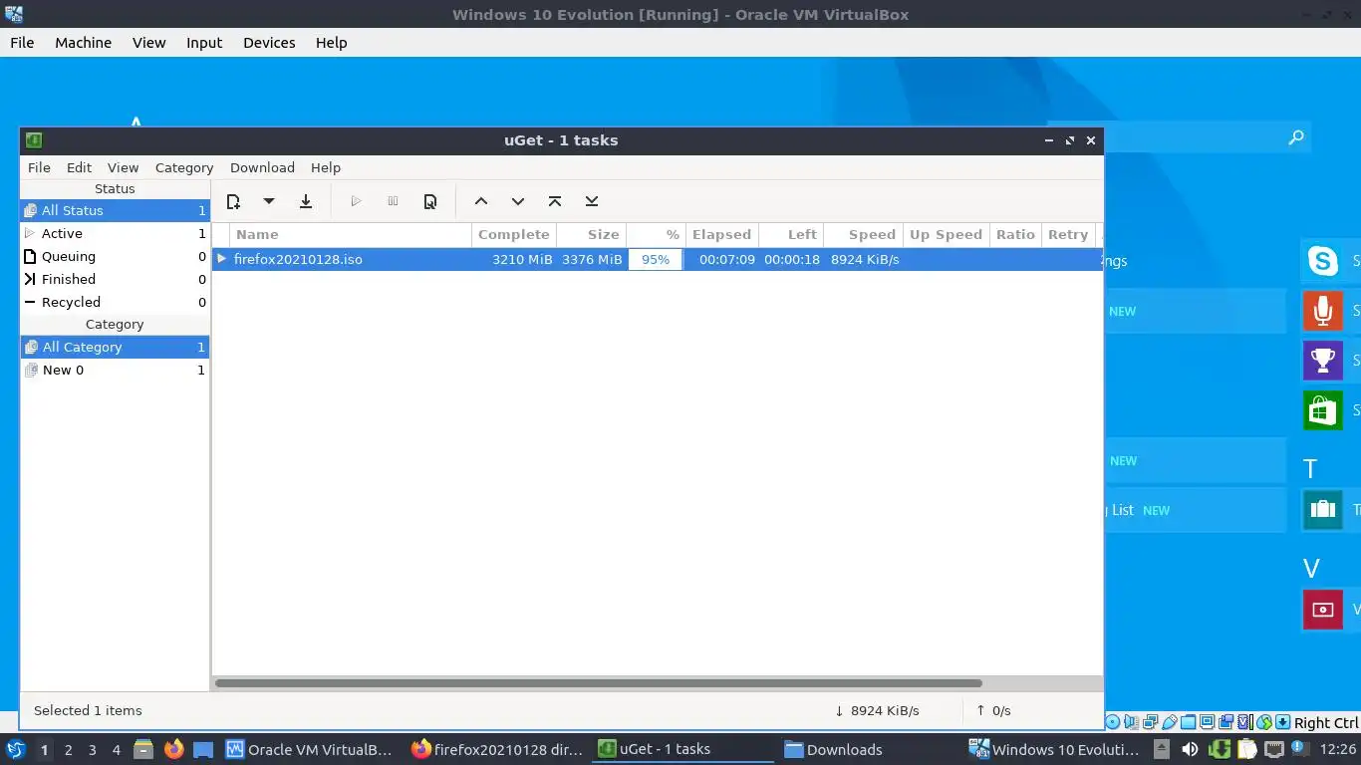Move the download up one position
The height and width of the screenshot is (765, 1361).
click(481, 201)
